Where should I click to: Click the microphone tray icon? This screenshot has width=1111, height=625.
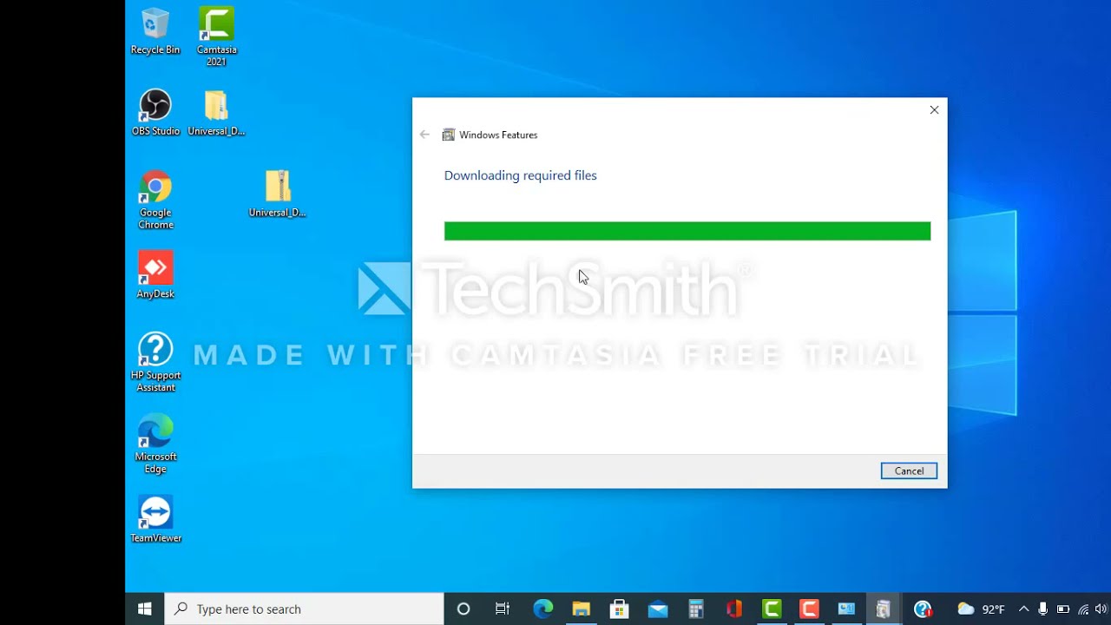pos(1043,609)
